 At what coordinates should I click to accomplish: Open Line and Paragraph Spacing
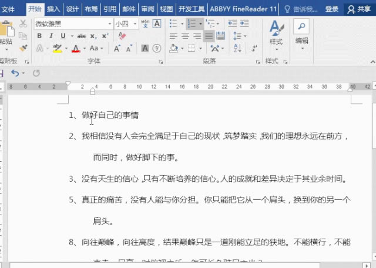[237, 36]
